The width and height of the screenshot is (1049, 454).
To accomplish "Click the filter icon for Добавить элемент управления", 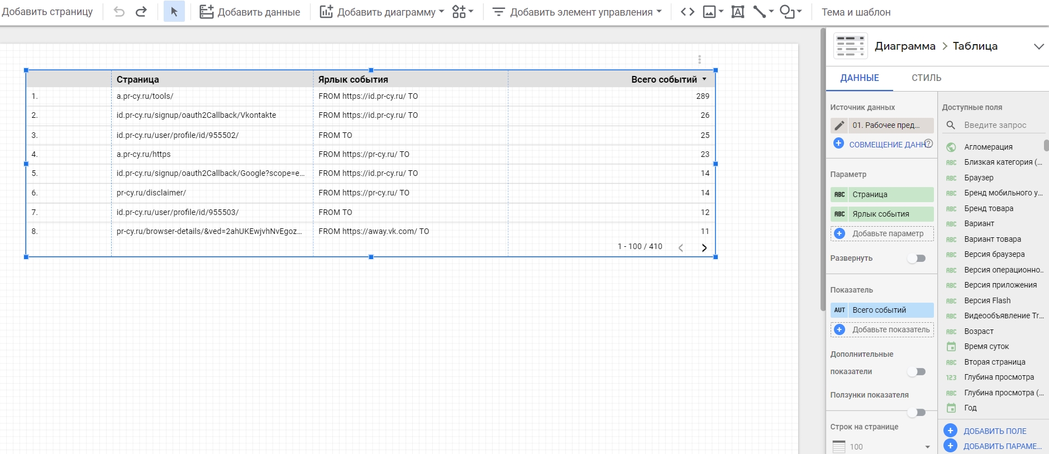I will click(x=498, y=12).
